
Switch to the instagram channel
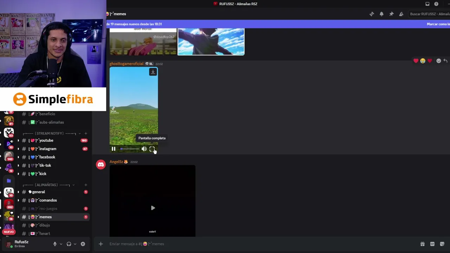pos(54,149)
